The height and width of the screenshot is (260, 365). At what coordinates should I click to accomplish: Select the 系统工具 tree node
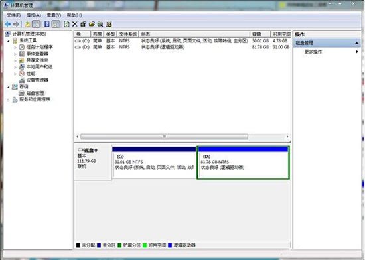(x=28, y=40)
